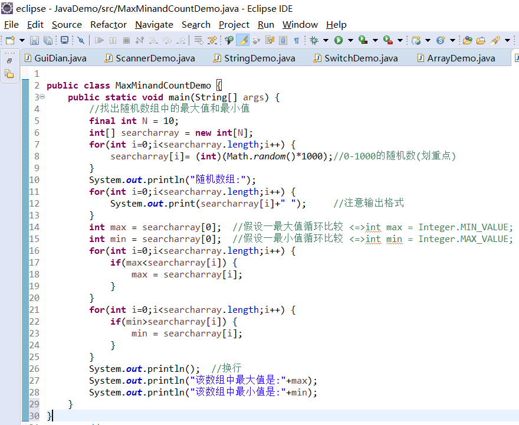Screen dimensions: 519x425
Task: Click the Open Task folder icon
Action: (481, 40)
